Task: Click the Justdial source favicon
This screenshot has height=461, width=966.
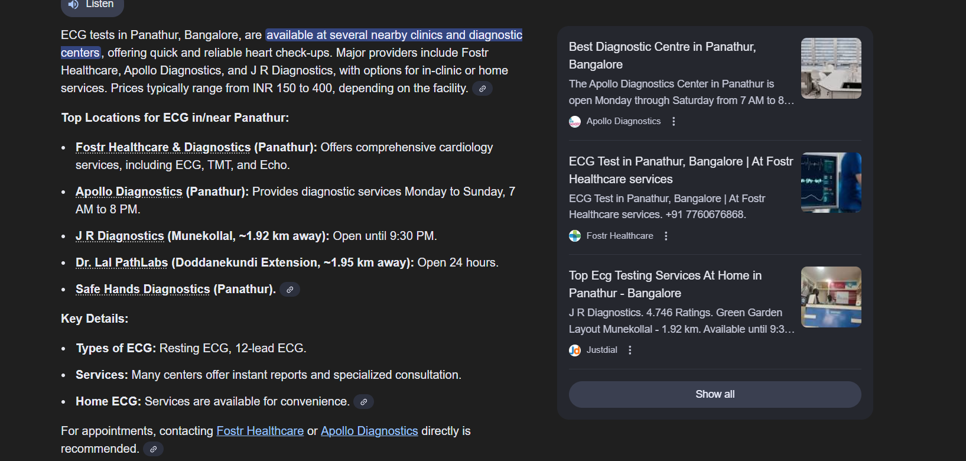Action: [x=575, y=350]
